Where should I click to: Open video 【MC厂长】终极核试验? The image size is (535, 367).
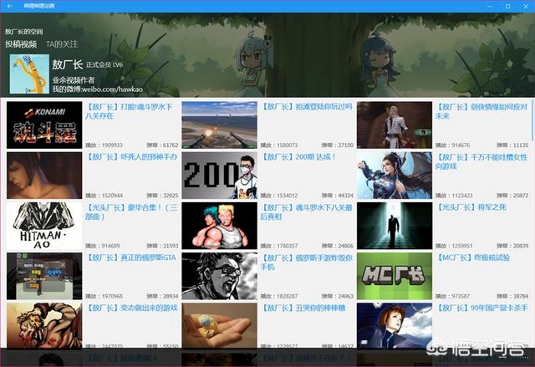(x=473, y=257)
